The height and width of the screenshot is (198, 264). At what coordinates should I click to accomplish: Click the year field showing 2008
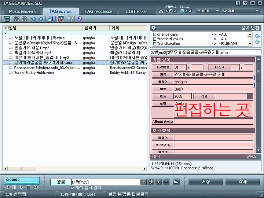[x=183, y=96]
